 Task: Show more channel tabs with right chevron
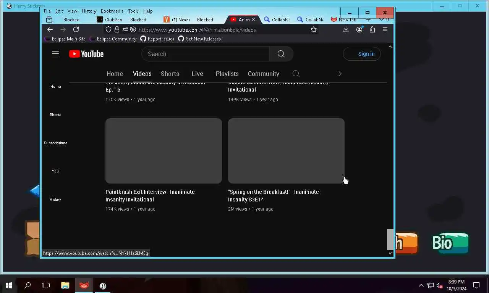tap(340, 74)
